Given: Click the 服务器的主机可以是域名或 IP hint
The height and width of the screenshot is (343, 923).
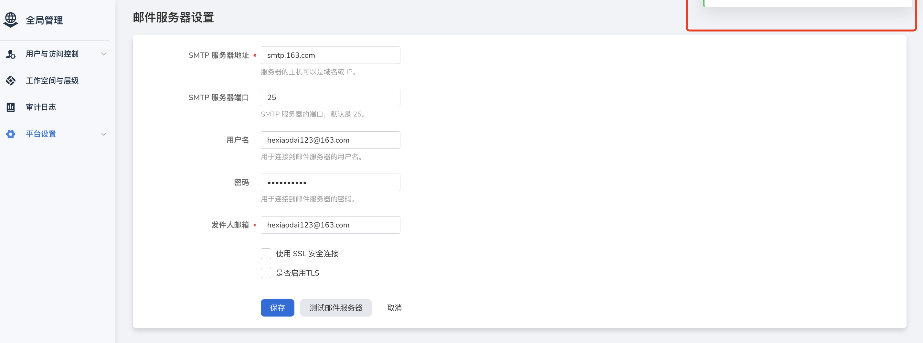Looking at the screenshot, I should (x=309, y=72).
